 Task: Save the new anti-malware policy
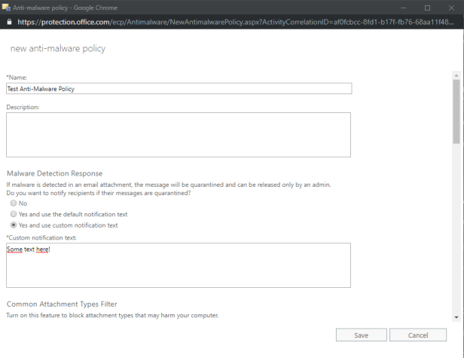click(362, 335)
